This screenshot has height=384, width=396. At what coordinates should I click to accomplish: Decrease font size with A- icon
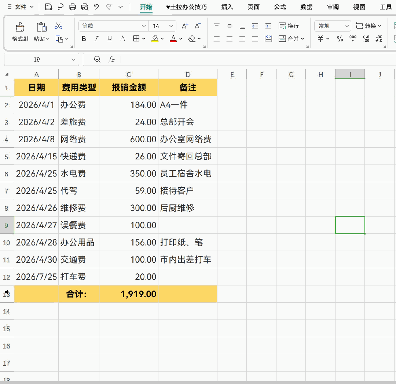pos(198,26)
